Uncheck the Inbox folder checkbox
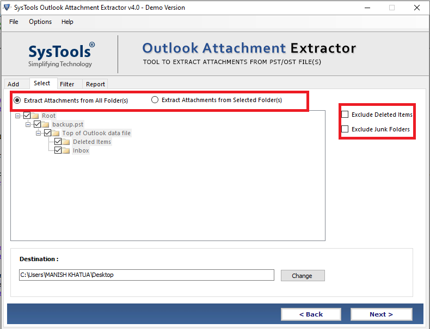This screenshot has height=329, width=430. coord(58,150)
